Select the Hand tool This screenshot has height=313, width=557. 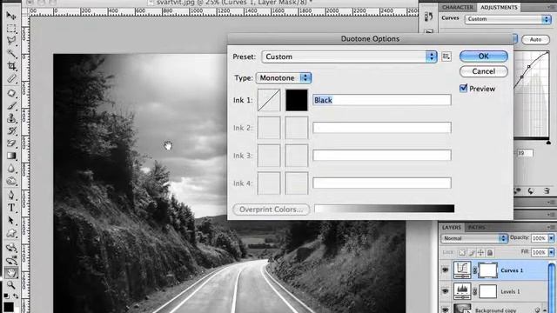pos(11,272)
